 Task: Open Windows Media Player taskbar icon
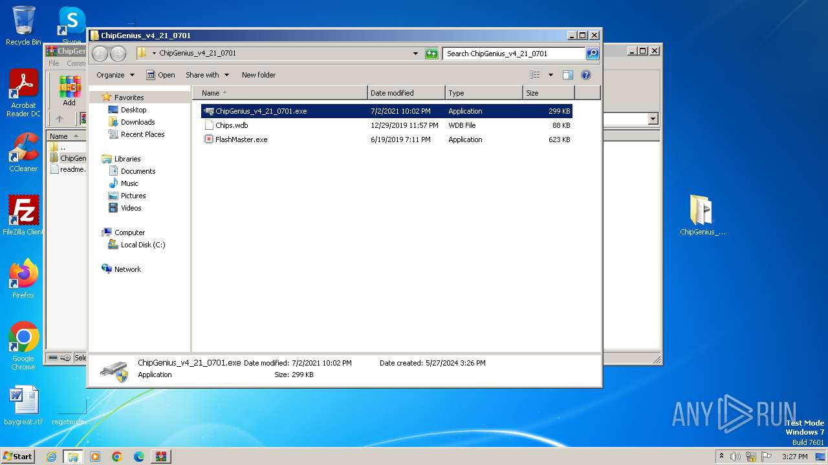(x=95, y=457)
